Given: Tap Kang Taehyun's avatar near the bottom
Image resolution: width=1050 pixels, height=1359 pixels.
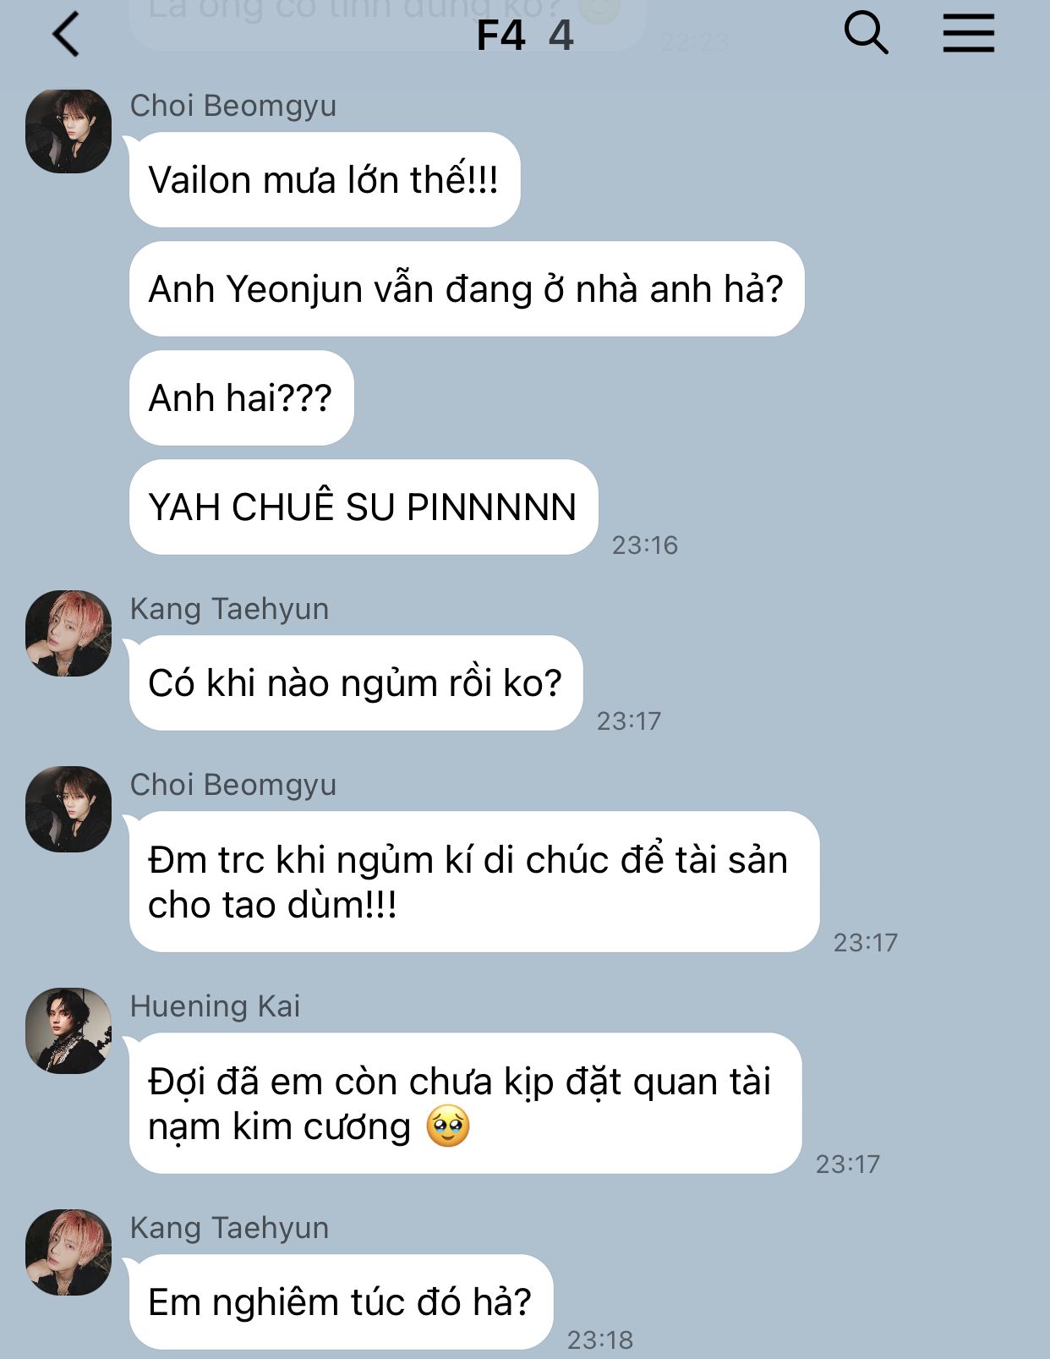Looking at the screenshot, I should [68, 1252].
